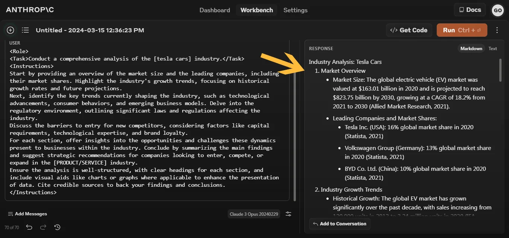This screenshot has height=238, width=509.
Task: Click Add Messages
Action: (x=28, y=214)
